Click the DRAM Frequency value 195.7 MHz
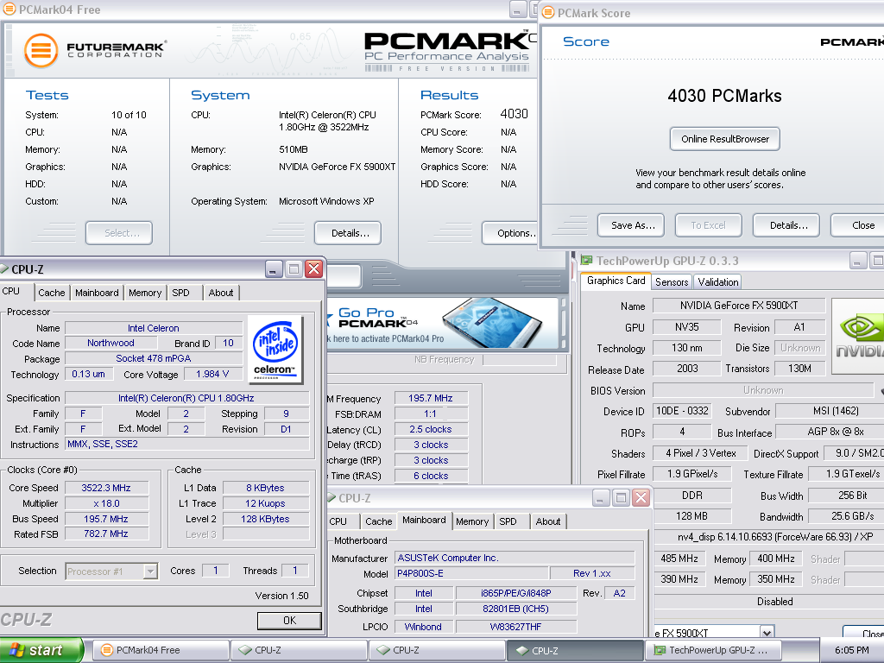Screen dimensions: 884x663 pos(431,398)
